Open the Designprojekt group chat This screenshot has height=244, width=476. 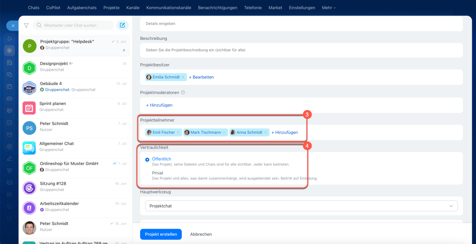click(74, 67)
